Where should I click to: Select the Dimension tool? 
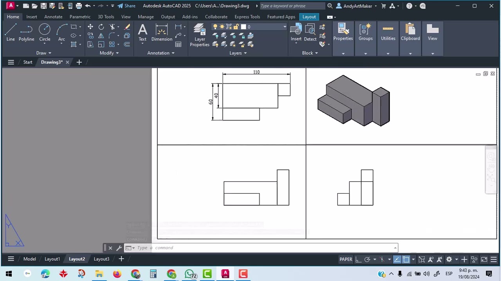coord(162,32)
